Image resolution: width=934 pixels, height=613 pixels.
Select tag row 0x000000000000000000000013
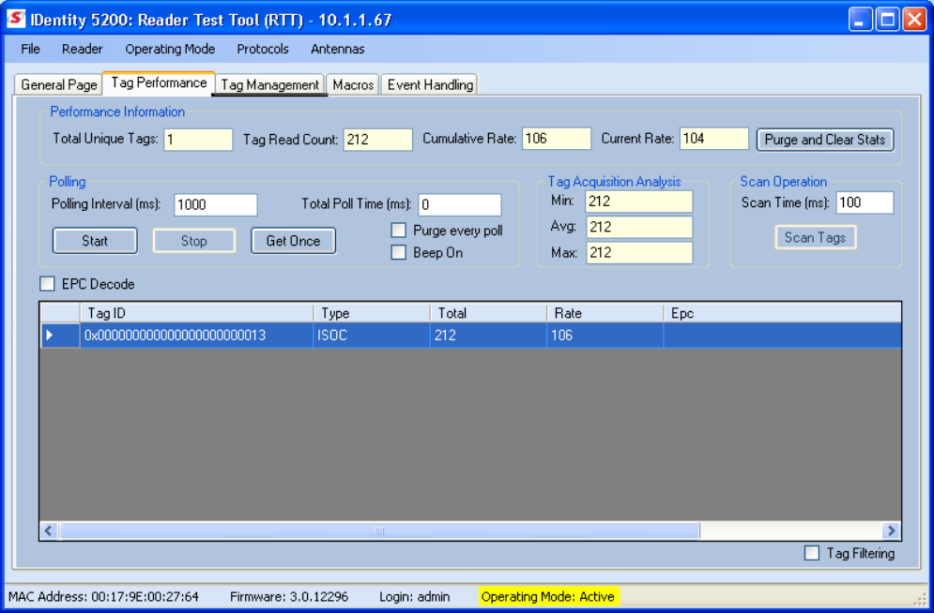click(x=196, y=336)
